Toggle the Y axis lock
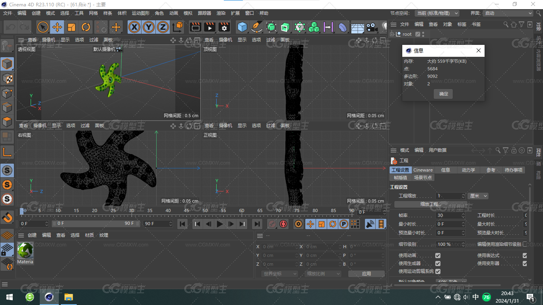543x305 pixels. point(149,27)
